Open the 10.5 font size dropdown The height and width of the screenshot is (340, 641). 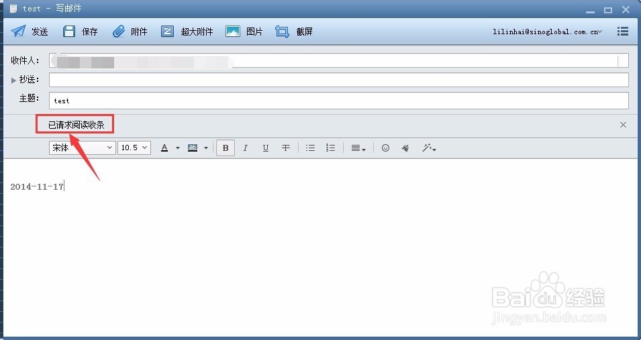click(x=134, y=148)
